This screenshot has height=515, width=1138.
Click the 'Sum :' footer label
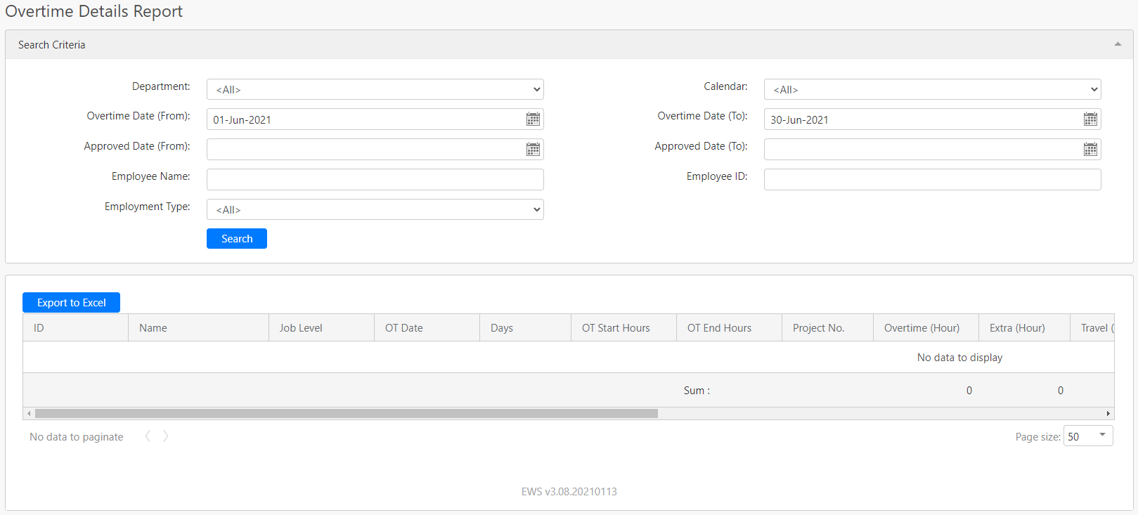click(697, 391)
